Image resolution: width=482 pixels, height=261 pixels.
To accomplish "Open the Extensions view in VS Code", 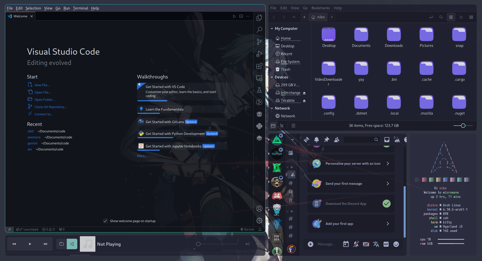I will (259, 66).
